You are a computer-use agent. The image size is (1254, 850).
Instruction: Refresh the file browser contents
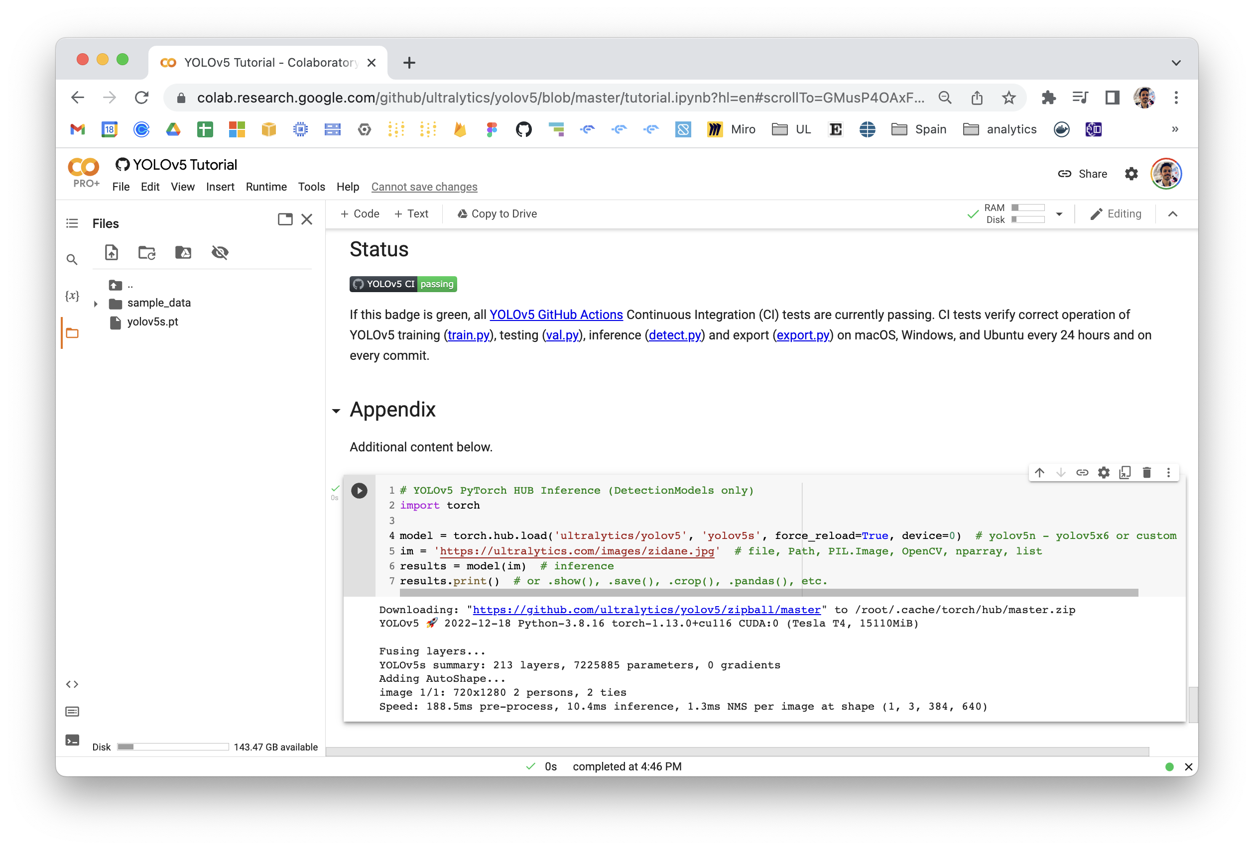147,252
